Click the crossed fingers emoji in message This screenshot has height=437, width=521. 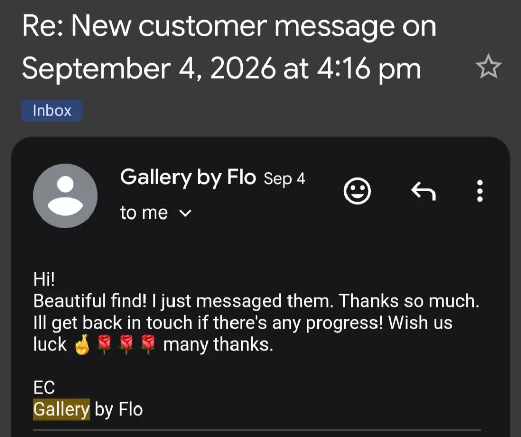[82, 345]
